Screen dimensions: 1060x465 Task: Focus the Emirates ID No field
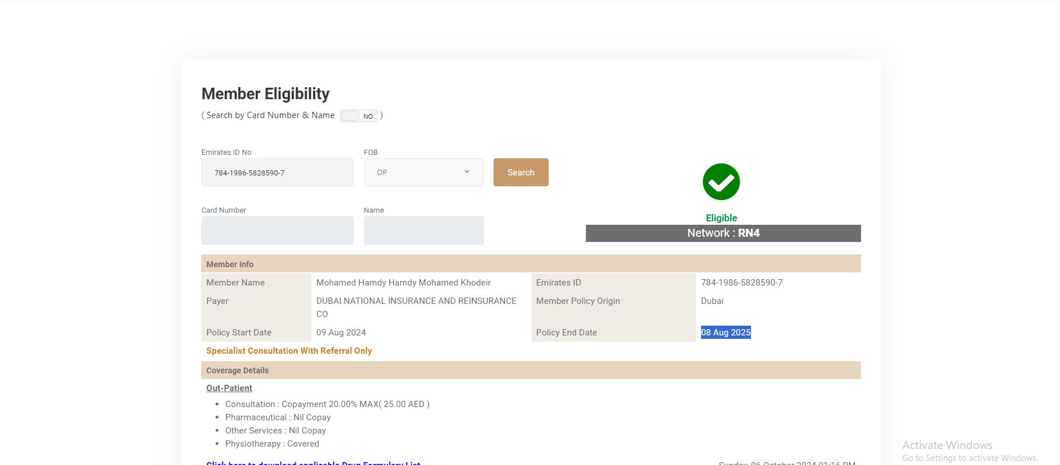coord(277,173)
